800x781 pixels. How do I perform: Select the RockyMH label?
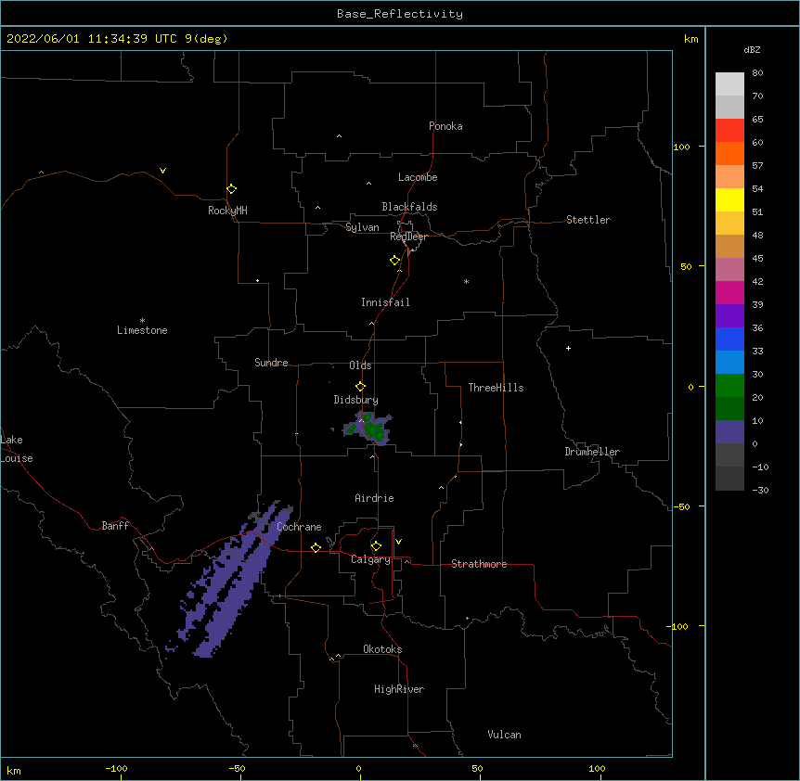(227, 211)
